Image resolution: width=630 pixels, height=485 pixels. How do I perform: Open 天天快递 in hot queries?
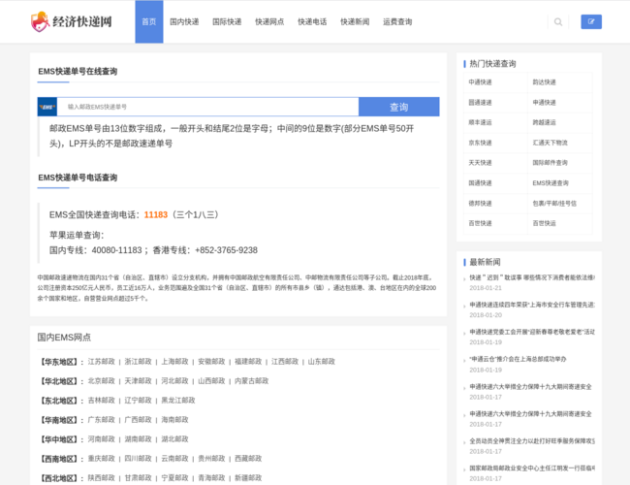click(x=480, y=163)
